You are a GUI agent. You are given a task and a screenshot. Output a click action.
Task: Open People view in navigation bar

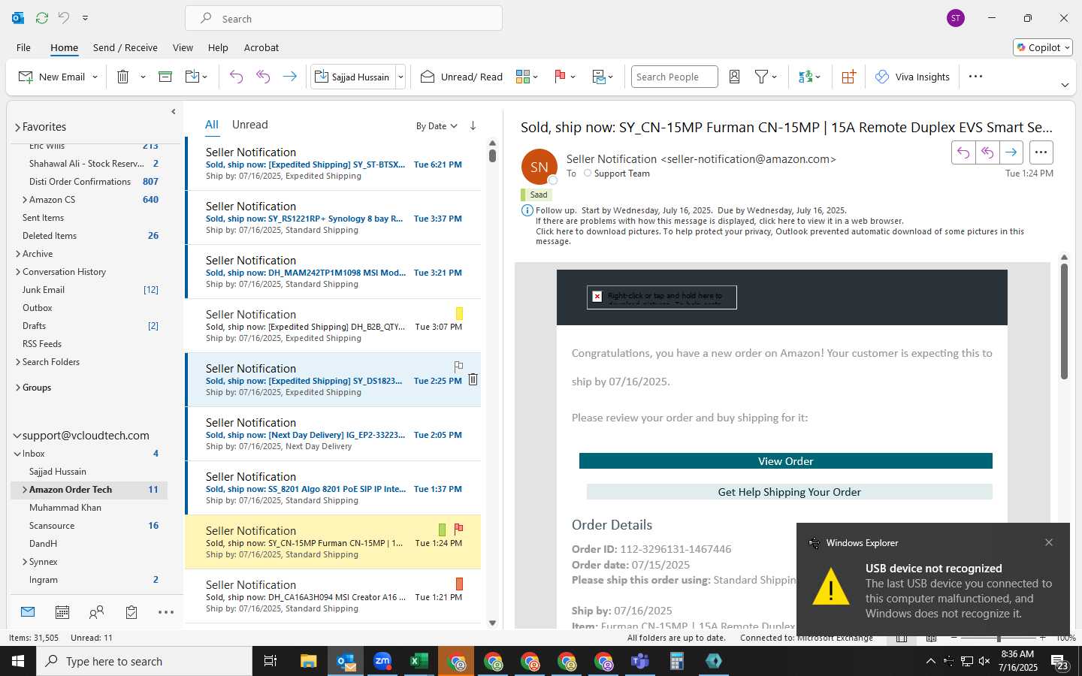tap(96, 612)
